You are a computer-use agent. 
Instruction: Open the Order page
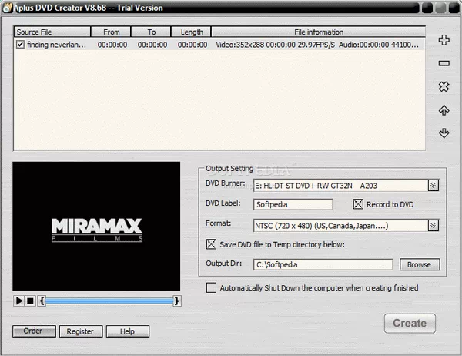(34, 331)
